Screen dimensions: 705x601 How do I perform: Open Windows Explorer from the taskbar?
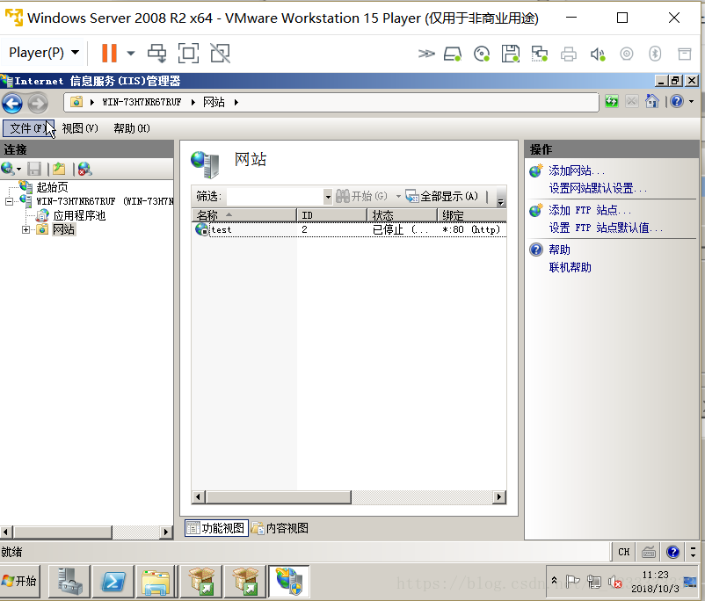156,582
